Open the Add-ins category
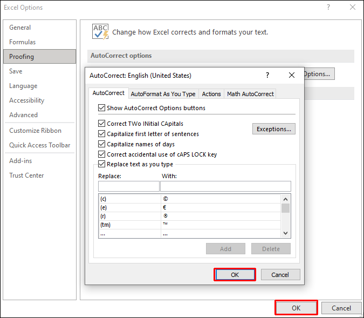 click(x=39, y=161)
